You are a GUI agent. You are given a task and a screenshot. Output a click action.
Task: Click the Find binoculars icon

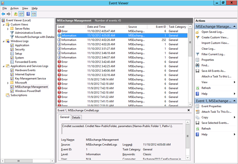pyautogui.click(x=197, y=65)
